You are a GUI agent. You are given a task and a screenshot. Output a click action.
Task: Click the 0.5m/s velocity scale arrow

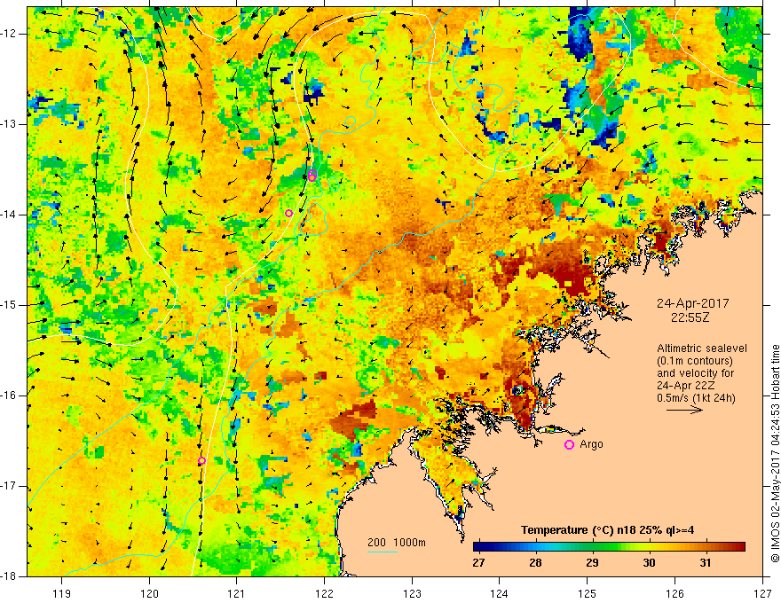coord(684,410)
